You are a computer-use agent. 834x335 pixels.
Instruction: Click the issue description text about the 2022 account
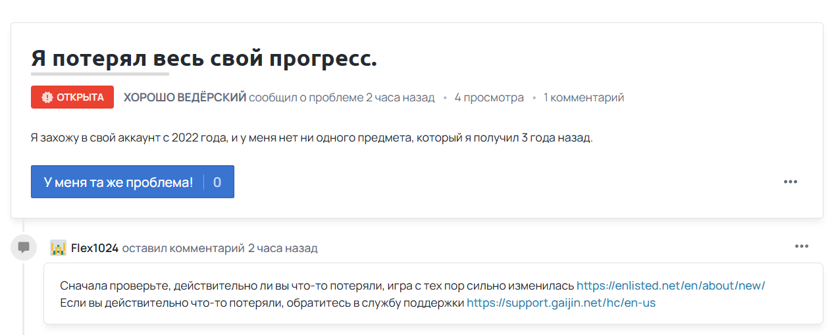311,138
